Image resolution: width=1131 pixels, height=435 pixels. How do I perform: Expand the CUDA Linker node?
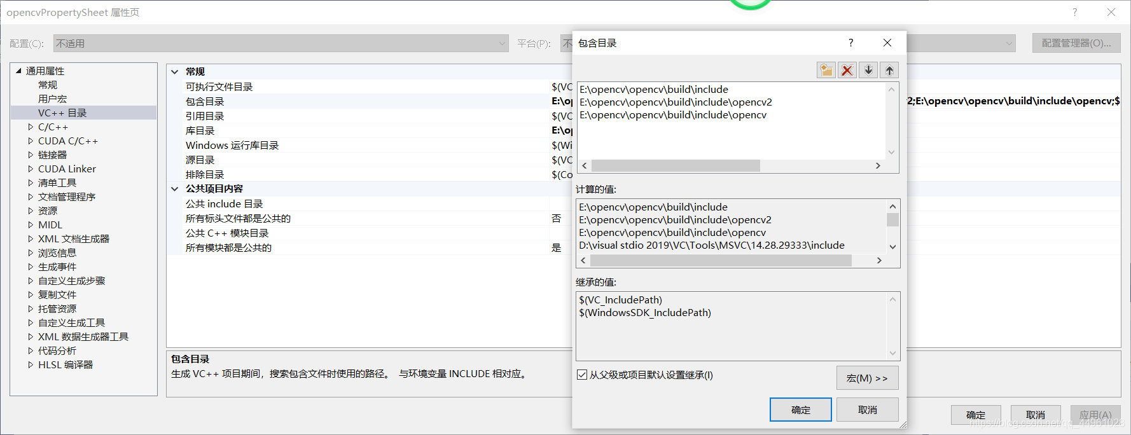coord(31,169)
